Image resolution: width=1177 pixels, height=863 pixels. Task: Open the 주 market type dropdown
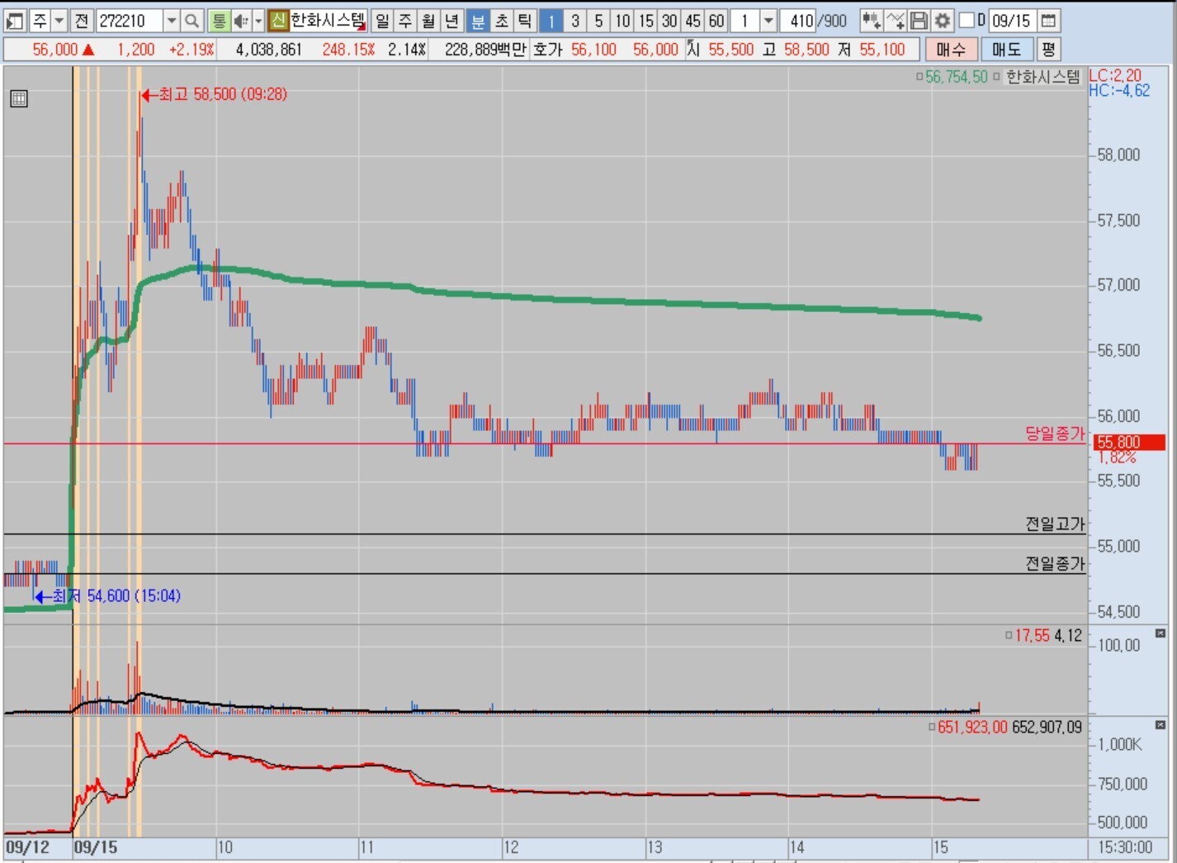coord(59,21)
